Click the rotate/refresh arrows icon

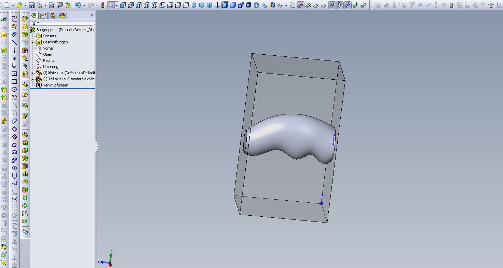click(x=256, y=5)
